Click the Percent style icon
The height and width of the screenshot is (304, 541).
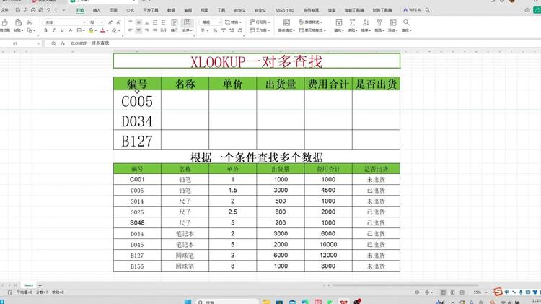(215, 30)
